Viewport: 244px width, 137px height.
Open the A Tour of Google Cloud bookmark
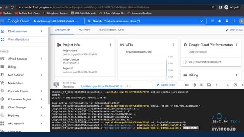112,13
